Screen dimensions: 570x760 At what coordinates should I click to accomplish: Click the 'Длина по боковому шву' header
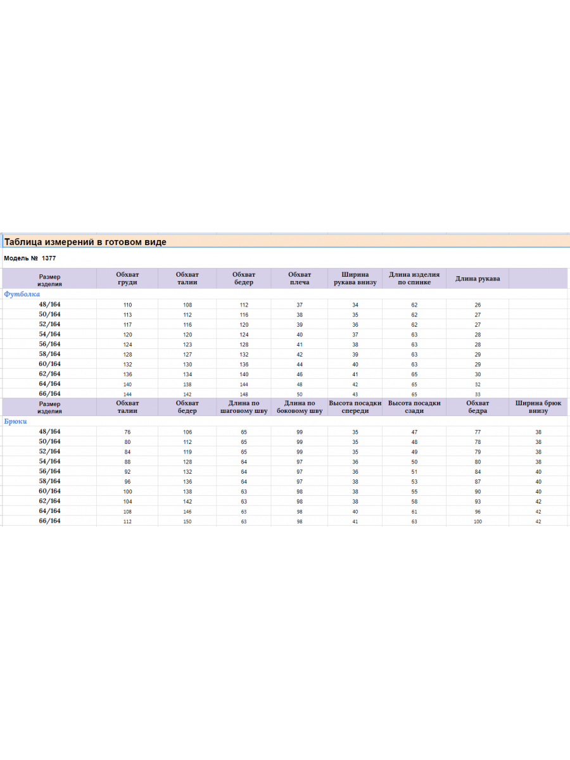coord(300,407)
